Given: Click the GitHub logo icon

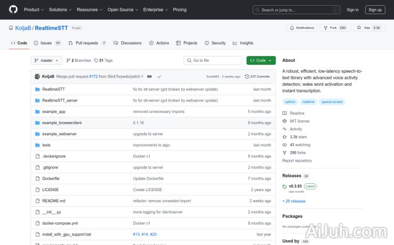Looking at the screenshot, I should click(x=13, y=9).
